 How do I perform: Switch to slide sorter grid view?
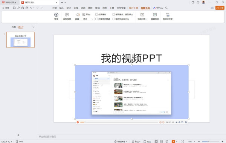tap(162, 141)
